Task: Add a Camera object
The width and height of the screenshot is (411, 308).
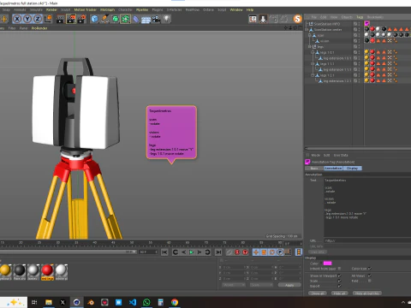Action: point(156,19)
